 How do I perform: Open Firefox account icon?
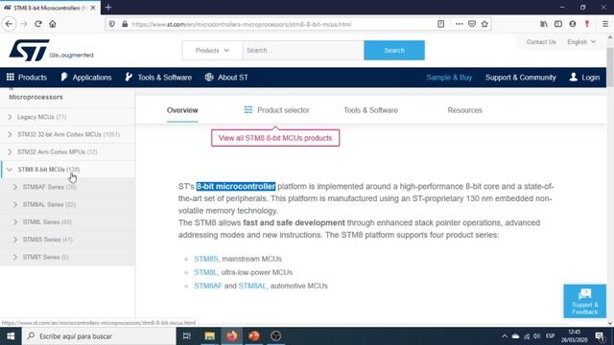[573, 24]
